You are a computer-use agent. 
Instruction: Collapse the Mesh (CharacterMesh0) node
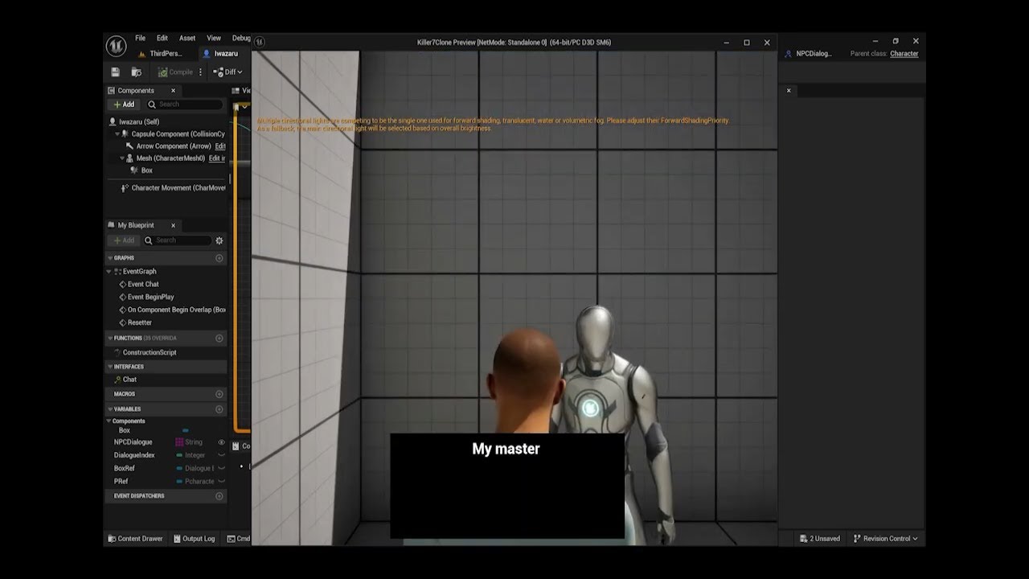click(x=122, y=158)
